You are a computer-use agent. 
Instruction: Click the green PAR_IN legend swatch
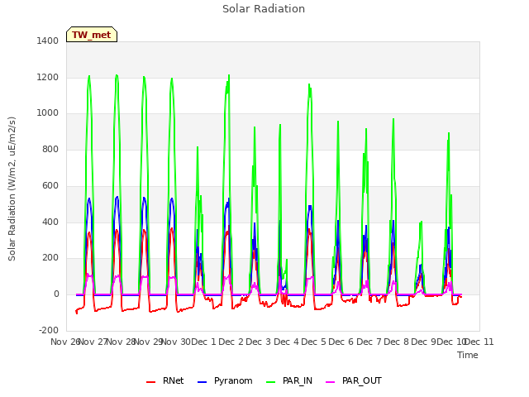point(271,382)
